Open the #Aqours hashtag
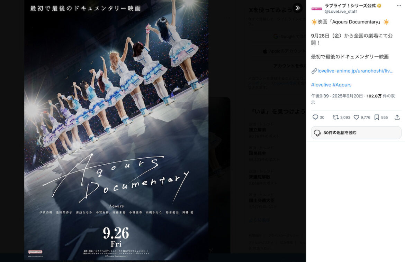Viewport: 405px width, 262px height. [x=342, y=85]
